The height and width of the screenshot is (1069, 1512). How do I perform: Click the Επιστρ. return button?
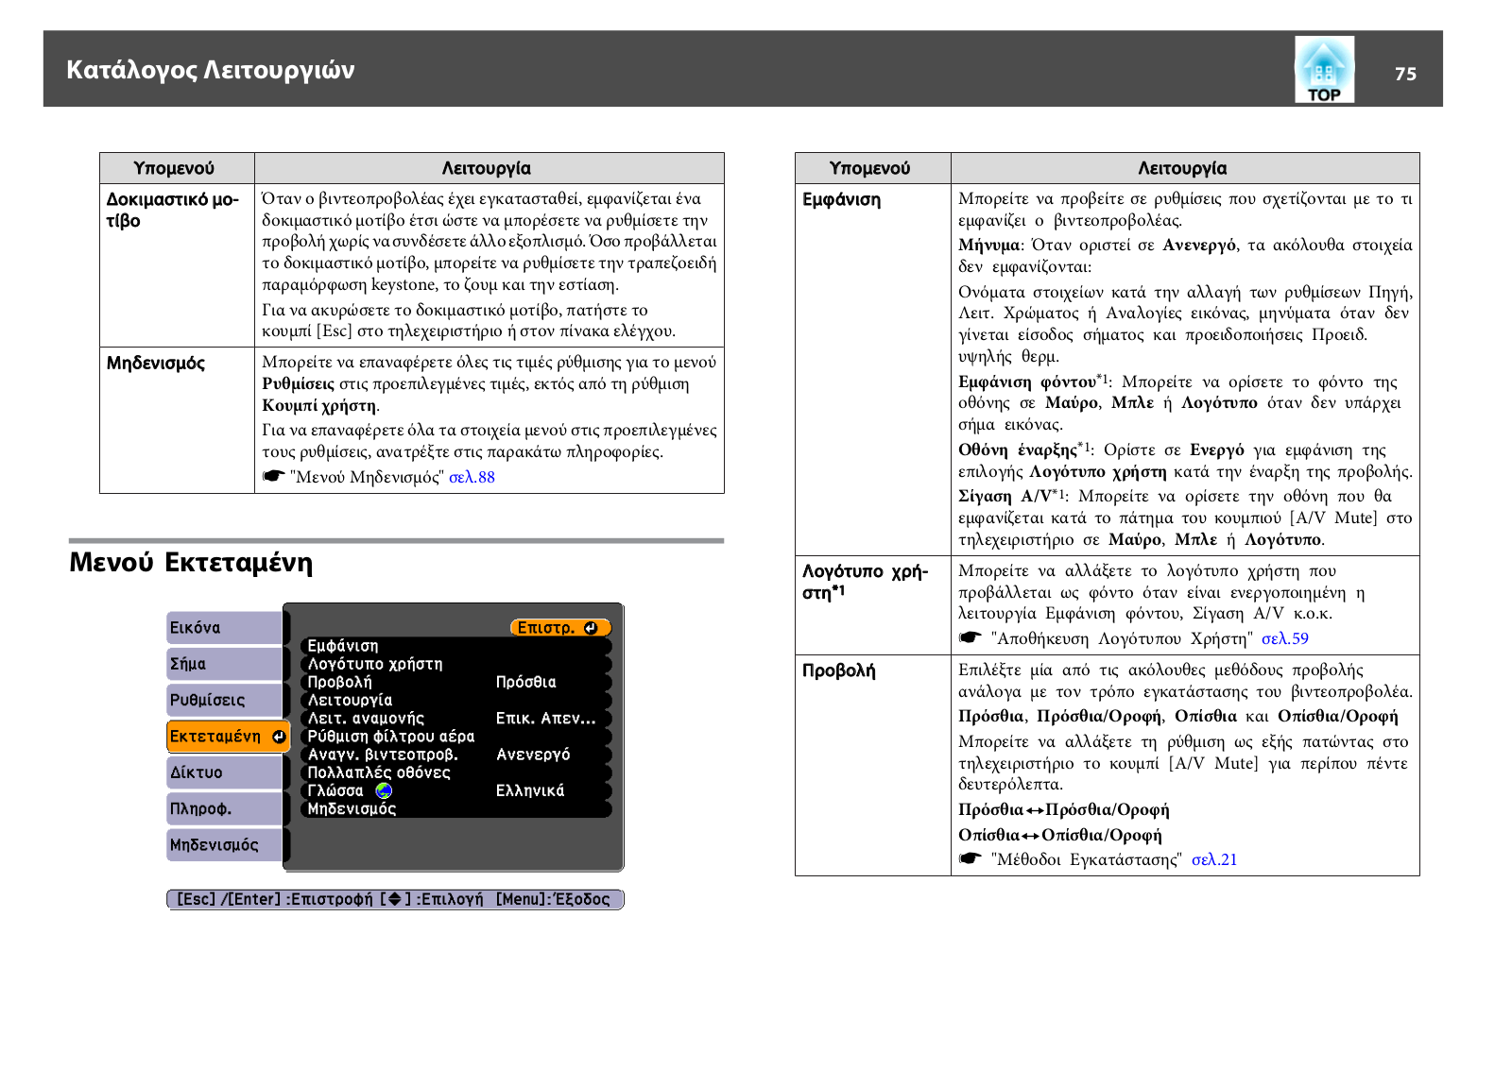(560, 628)
